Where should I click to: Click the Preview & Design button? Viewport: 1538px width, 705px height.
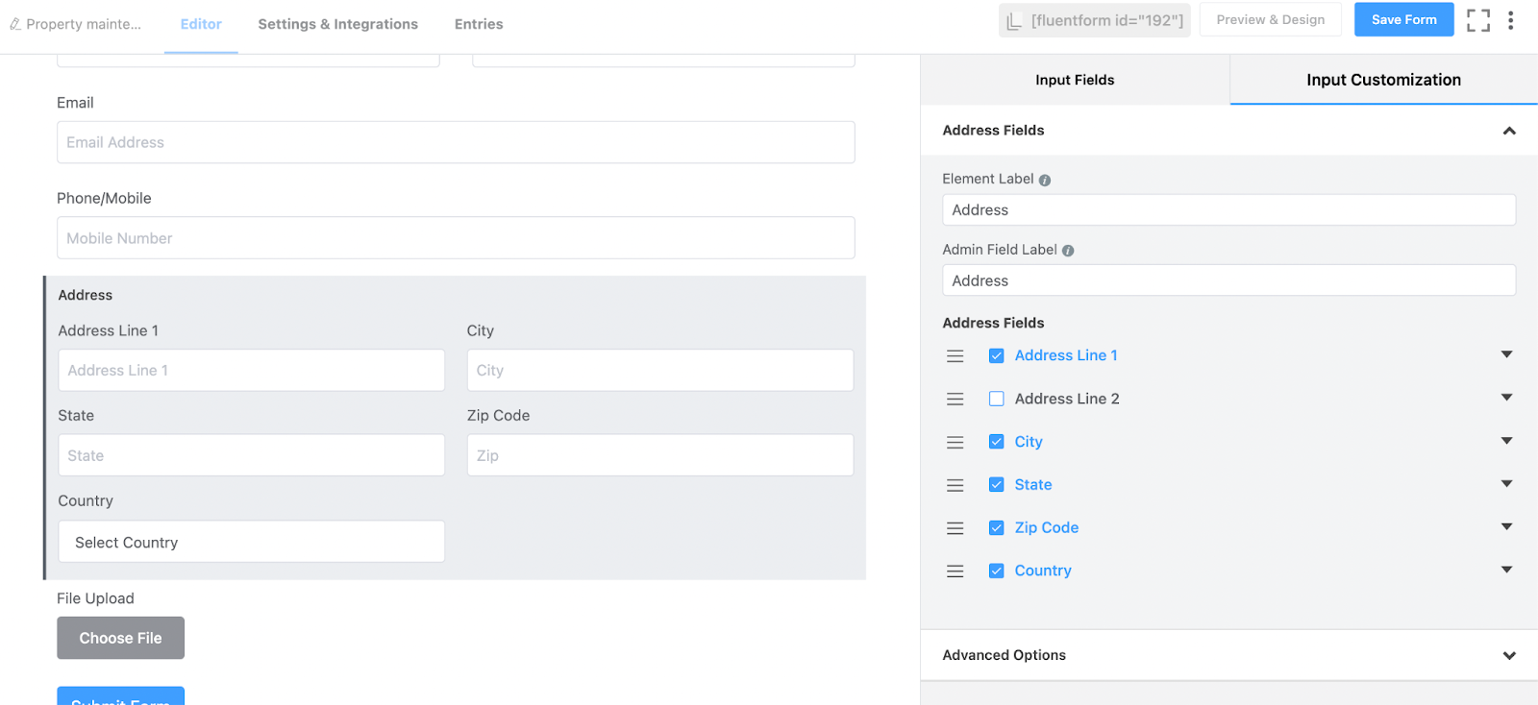click(x=1270, y=19)
